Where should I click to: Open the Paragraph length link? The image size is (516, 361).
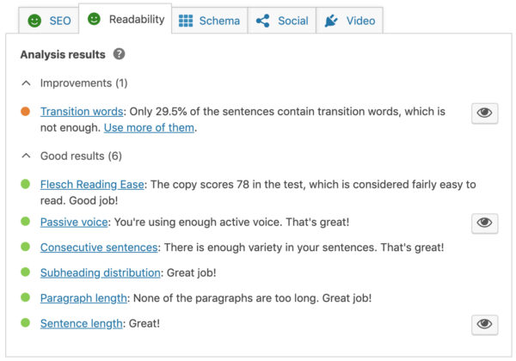[x=83, y=298]
